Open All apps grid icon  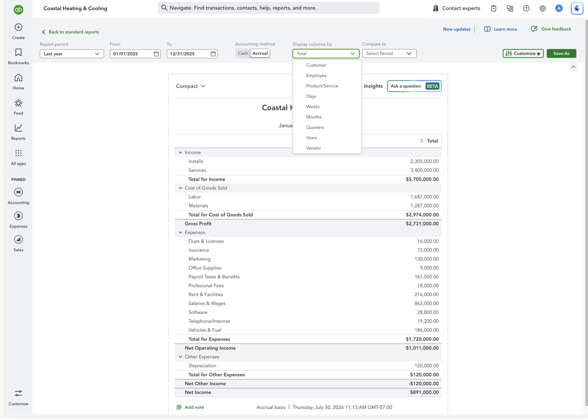click(x=18, y=153)
